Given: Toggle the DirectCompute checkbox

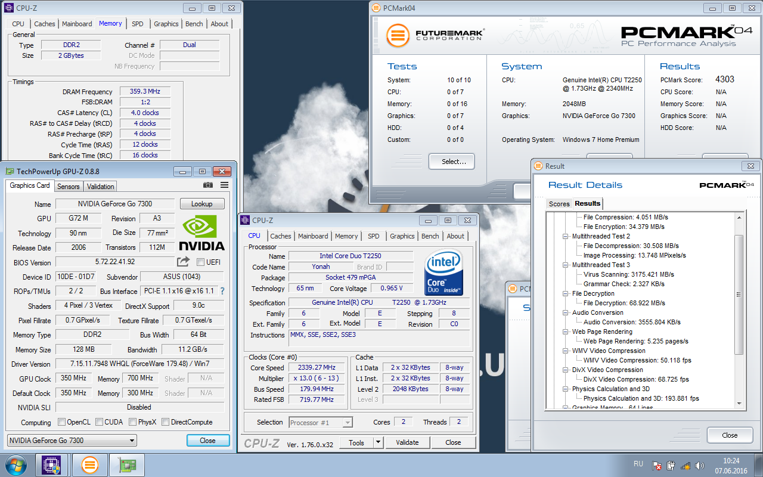Looking at the screenshot, I should (166, 422).
